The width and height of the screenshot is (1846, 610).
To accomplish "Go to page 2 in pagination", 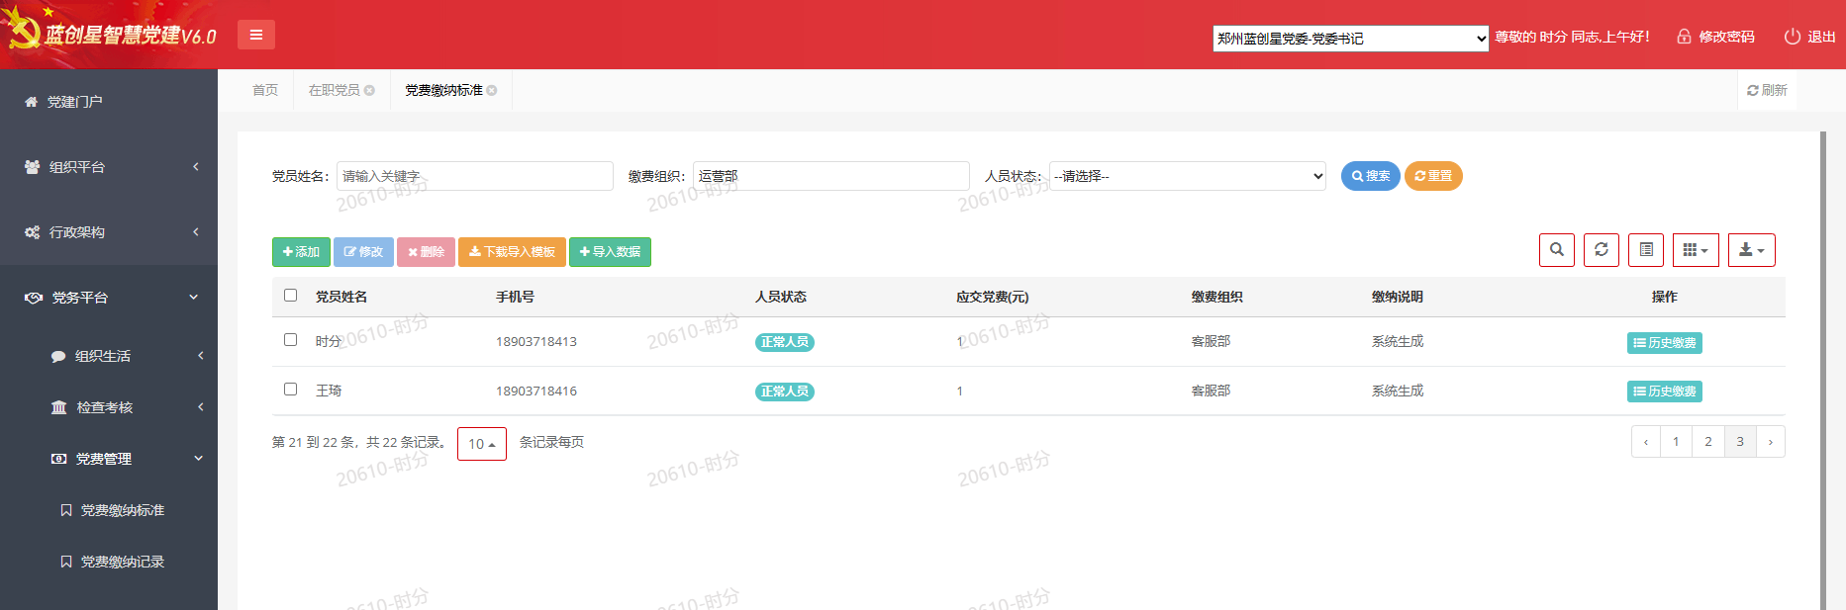I will click(1708, 442).
